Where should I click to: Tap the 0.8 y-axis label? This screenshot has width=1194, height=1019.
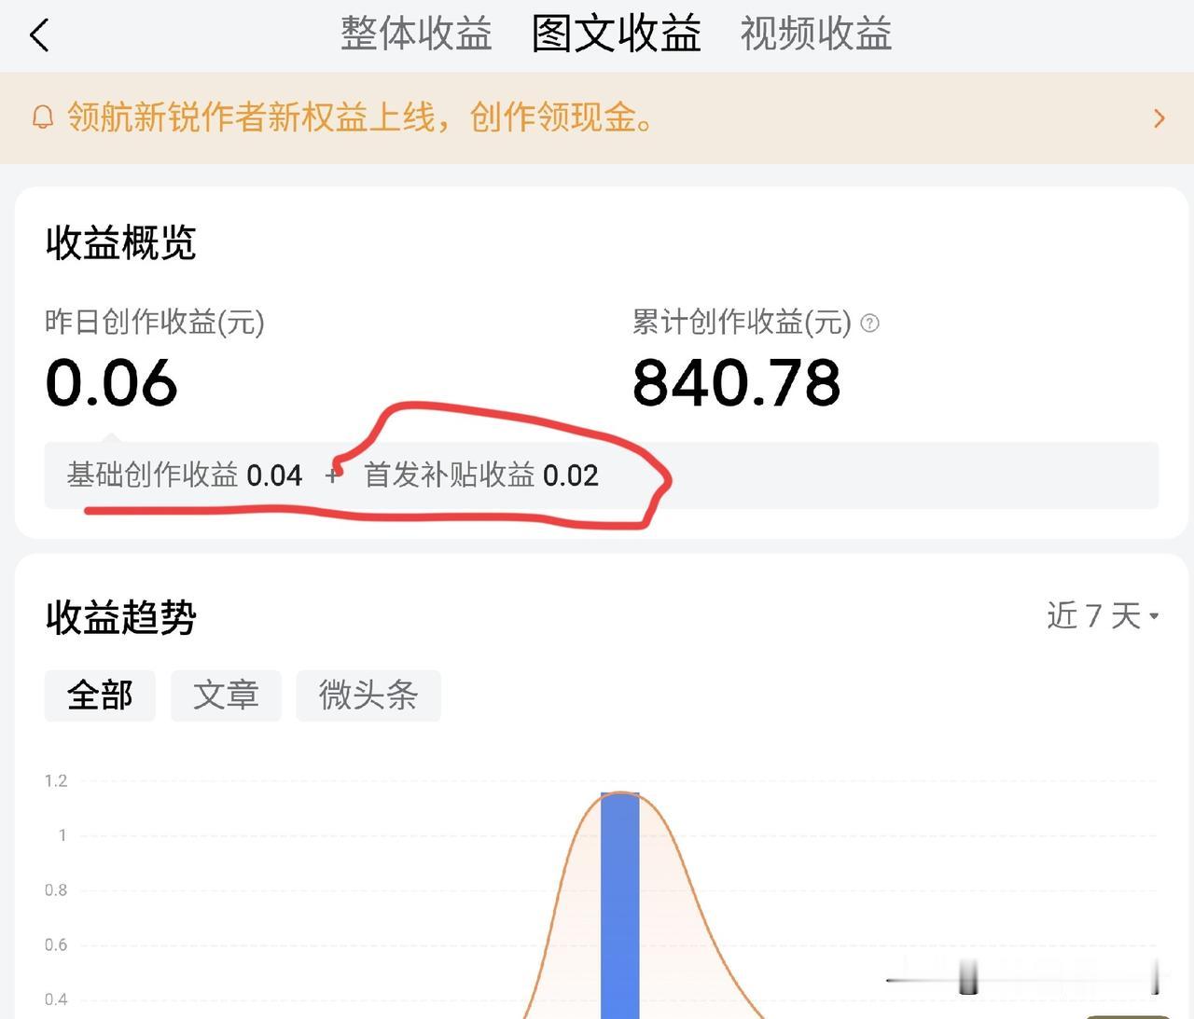[x=56, y=890]
